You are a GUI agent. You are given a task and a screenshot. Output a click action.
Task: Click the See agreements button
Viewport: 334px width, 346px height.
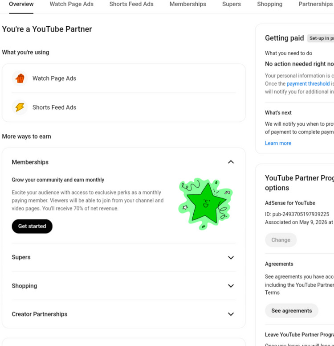click(x=291, y=311)
